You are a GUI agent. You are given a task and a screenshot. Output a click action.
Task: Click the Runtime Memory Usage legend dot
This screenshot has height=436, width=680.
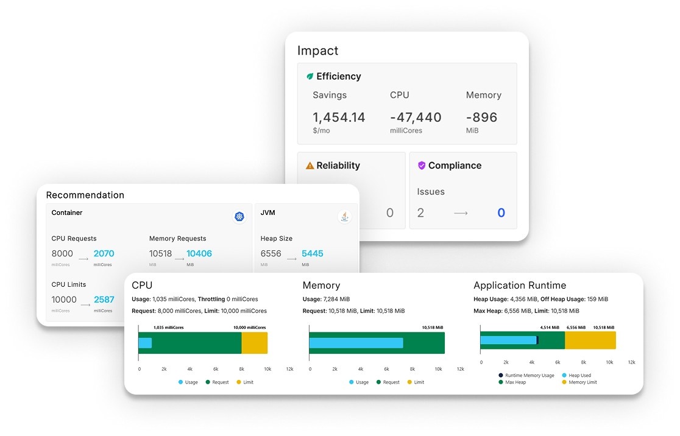point(501,375)
